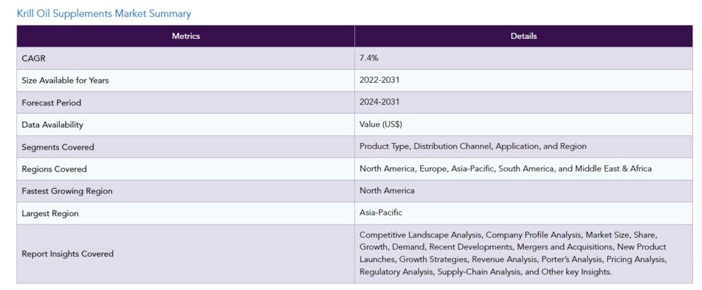The image size is (702, 290).
Task: Select the Forecast Period row label
Action: [x=51, y=103]
